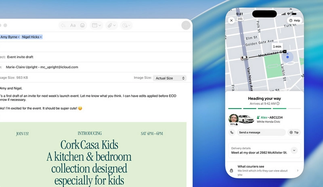Click the subject field Event invite draft
Screen dimensions: 323x187
point(20,57)
